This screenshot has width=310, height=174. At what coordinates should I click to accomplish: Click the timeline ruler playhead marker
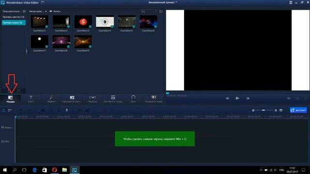point(15,117)
